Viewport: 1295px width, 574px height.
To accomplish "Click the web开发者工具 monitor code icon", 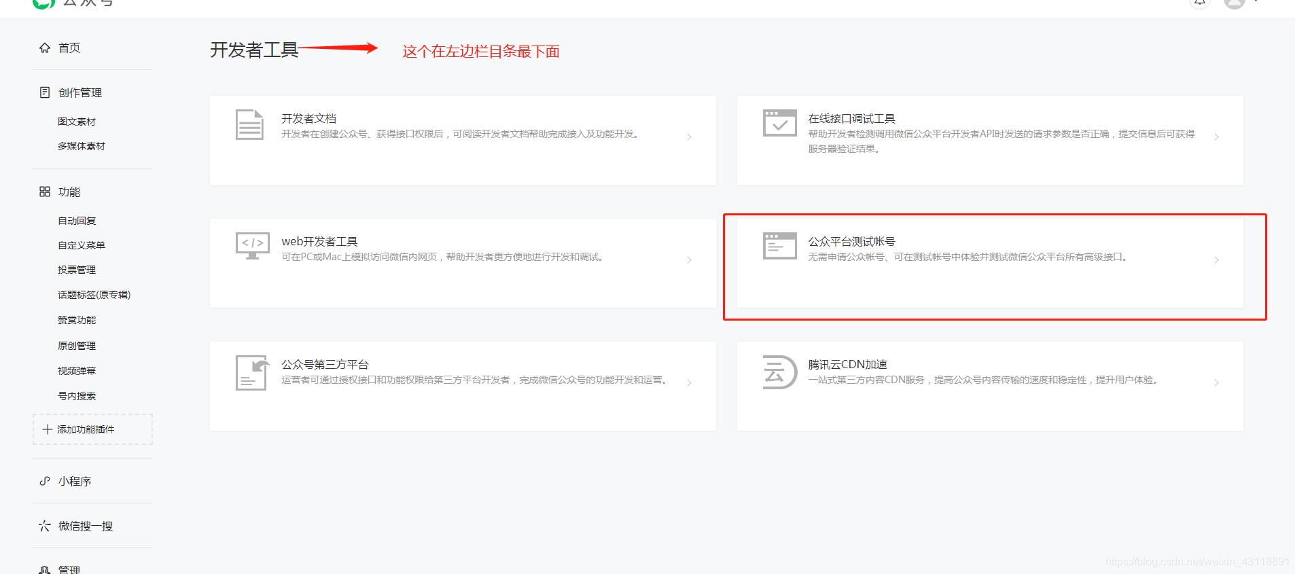I will (252, 245).
